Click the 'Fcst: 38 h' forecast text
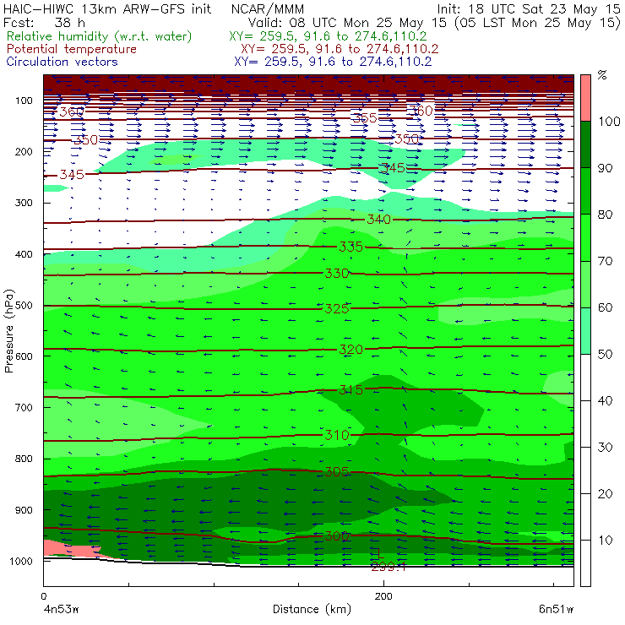 coord(44,23)
